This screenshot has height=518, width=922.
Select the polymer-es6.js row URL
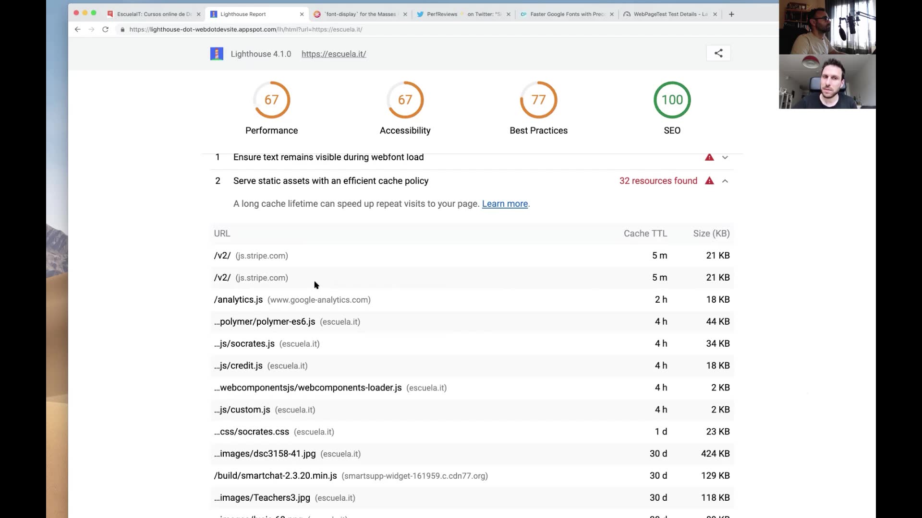point(265,322)
